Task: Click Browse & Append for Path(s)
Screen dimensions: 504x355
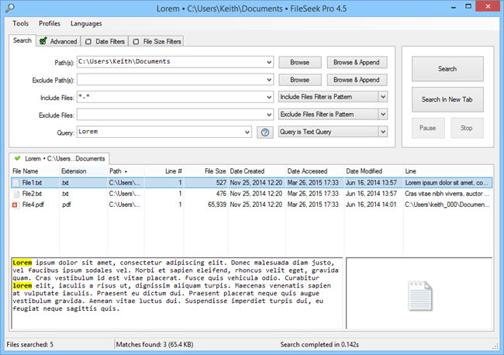Action: point(357,62)
